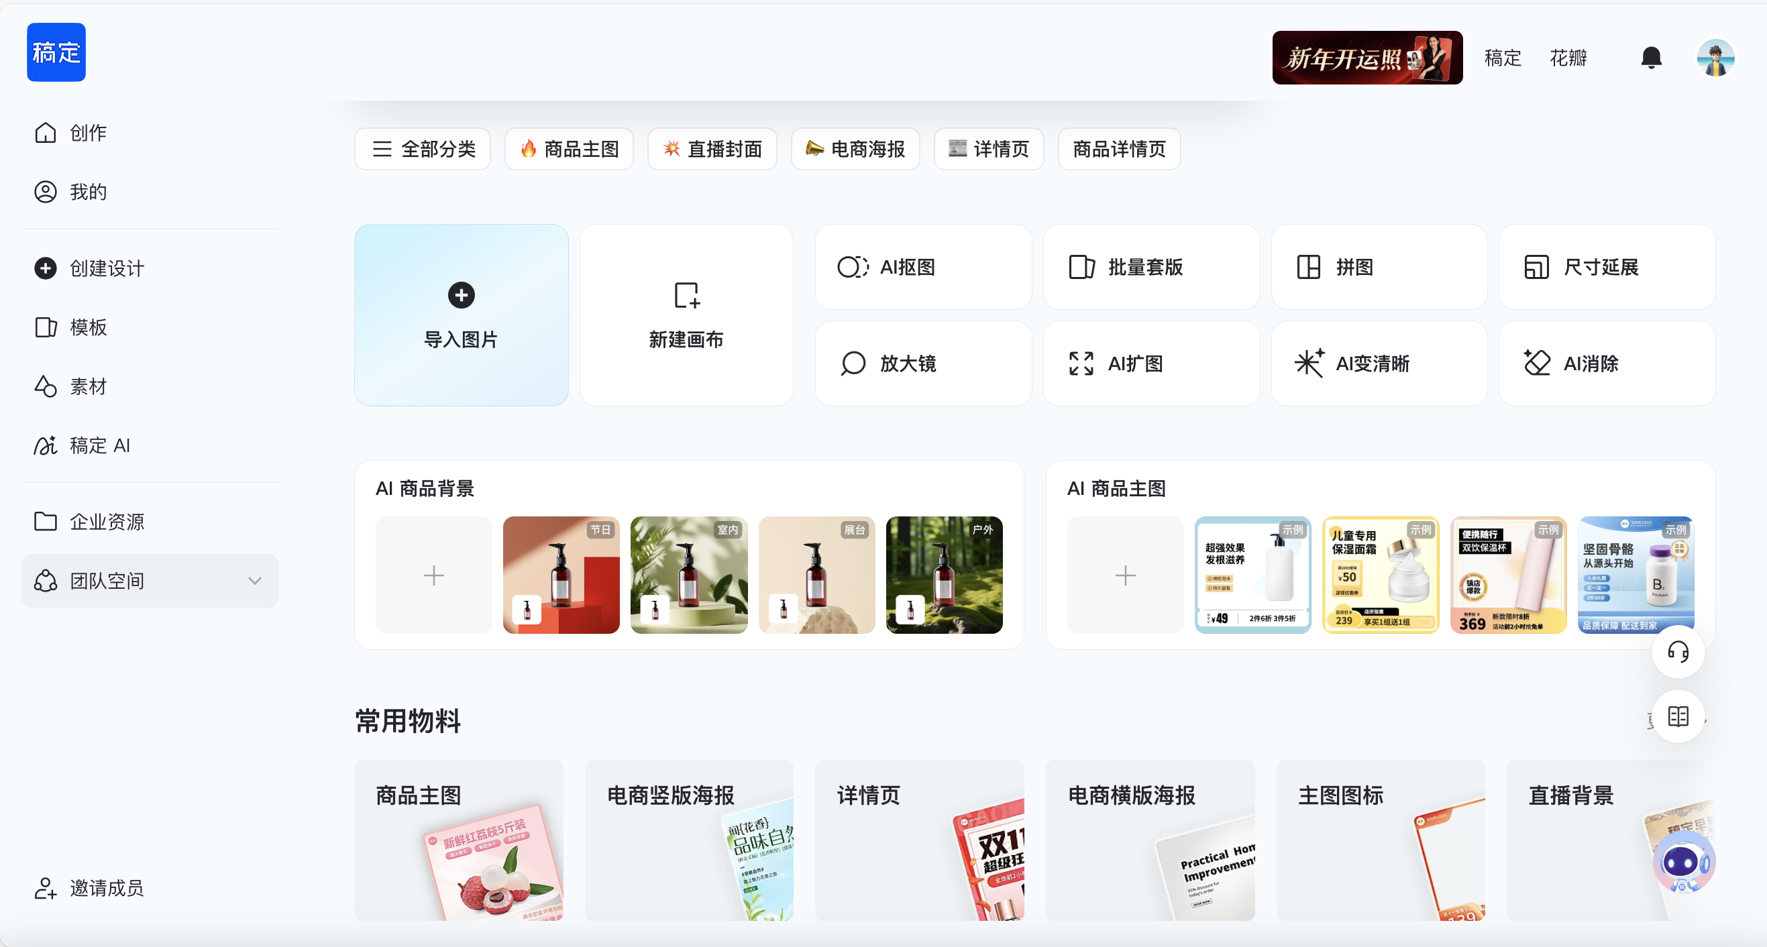Open the 直播背景 material card
The height and width of the screenshot is (947, 1767).
coord(1611,839)
